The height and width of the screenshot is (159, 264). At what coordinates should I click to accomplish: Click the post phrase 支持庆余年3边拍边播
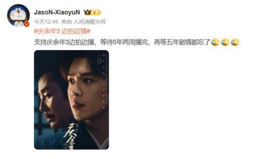click(64, 42)
